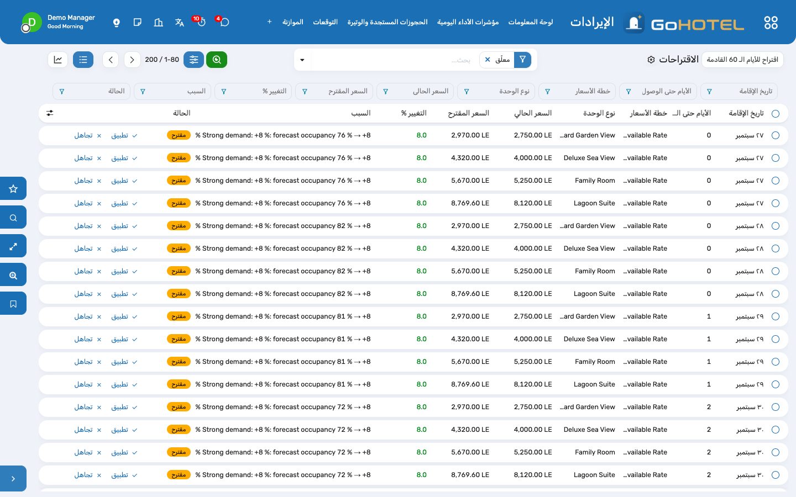Go to the previous page of results
The width and height of the screenshot is (796, 497).
111,60
